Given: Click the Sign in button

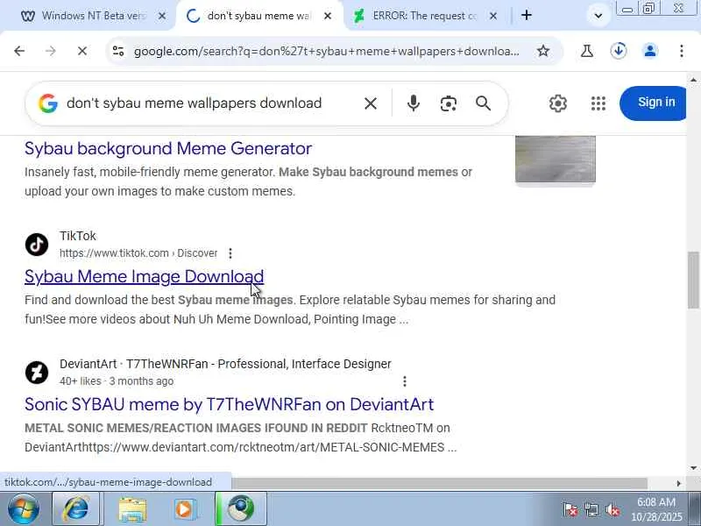Looking at the screenshot, I should (x=653, y=103).
